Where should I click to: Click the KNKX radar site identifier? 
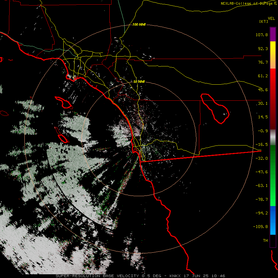coord(175,276)
